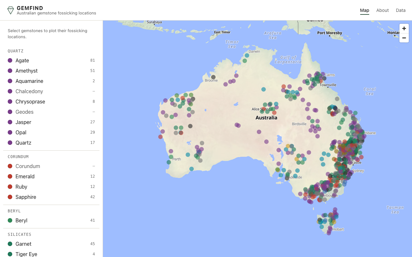Viewport: 412px width, 257px height.
Task: Zoom out on the map
Action: coord(404,38)
